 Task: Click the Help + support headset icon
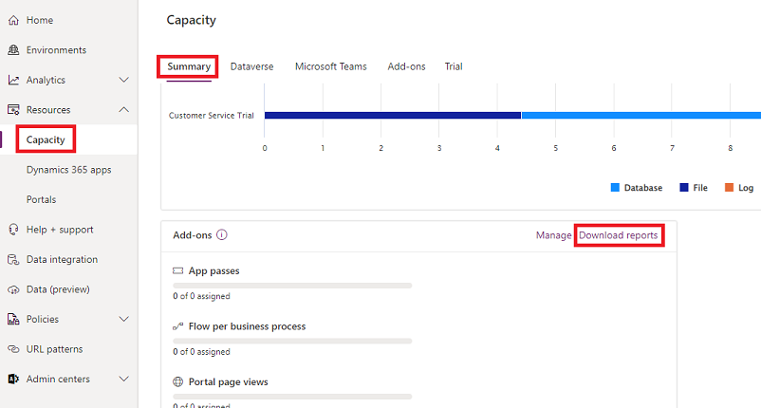13,230
